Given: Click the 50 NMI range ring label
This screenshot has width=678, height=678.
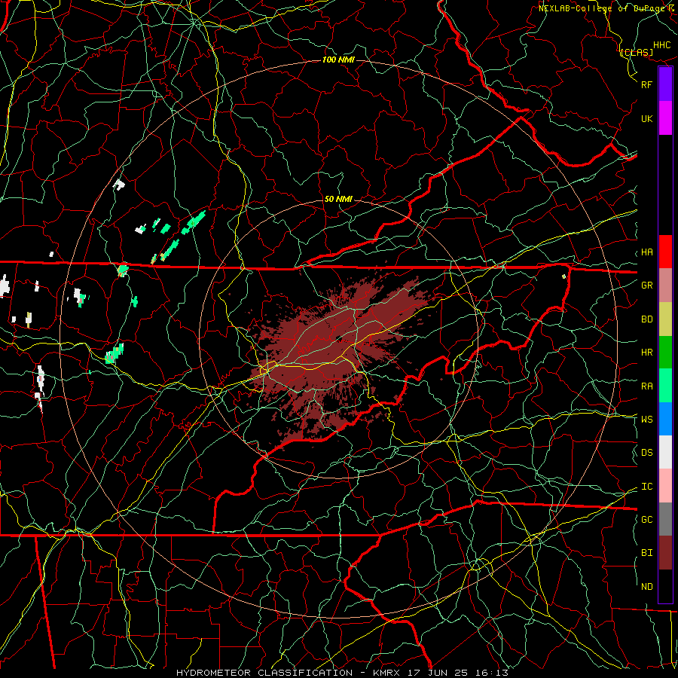Looking at the screenshot, I should click(x=338, y=199).
